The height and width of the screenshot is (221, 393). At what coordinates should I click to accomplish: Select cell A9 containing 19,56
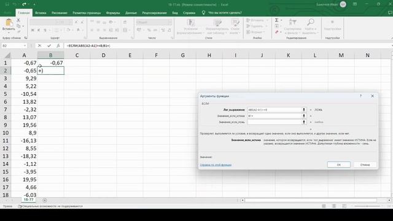[x=24, y=125]
